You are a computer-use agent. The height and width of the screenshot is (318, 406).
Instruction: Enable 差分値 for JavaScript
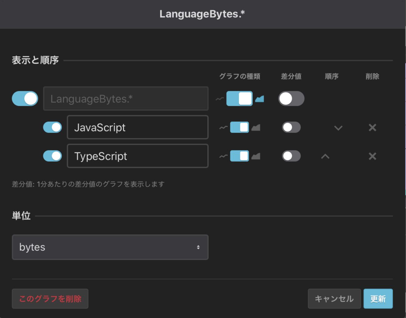pos(291,128)
